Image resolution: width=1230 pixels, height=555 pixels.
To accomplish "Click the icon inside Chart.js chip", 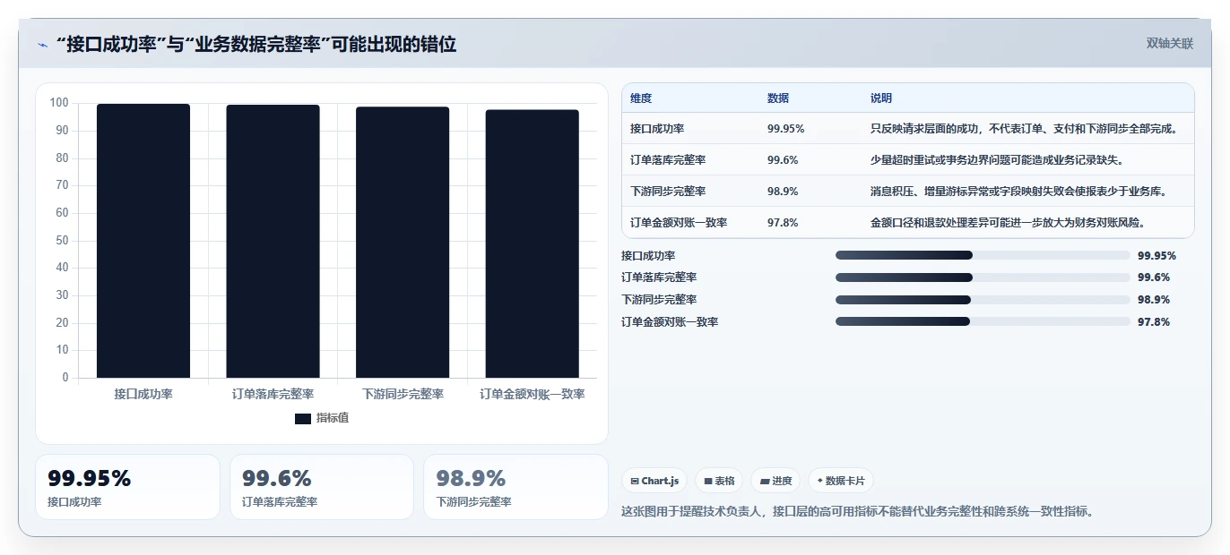I will [635, 482].
